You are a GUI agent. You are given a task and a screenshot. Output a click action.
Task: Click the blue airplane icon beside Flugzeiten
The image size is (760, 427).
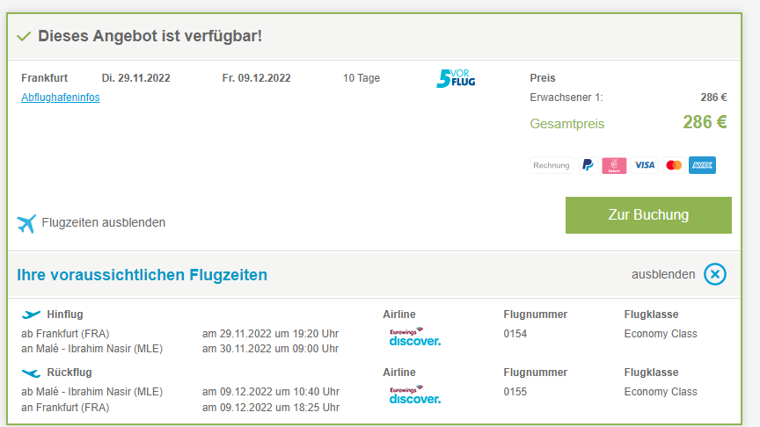tap(26, 223)
